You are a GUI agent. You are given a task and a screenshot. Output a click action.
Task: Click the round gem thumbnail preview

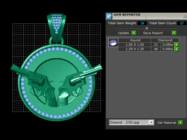tap(113, 42)
